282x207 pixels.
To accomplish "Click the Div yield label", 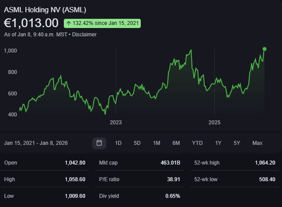I will tap(109, 196).
